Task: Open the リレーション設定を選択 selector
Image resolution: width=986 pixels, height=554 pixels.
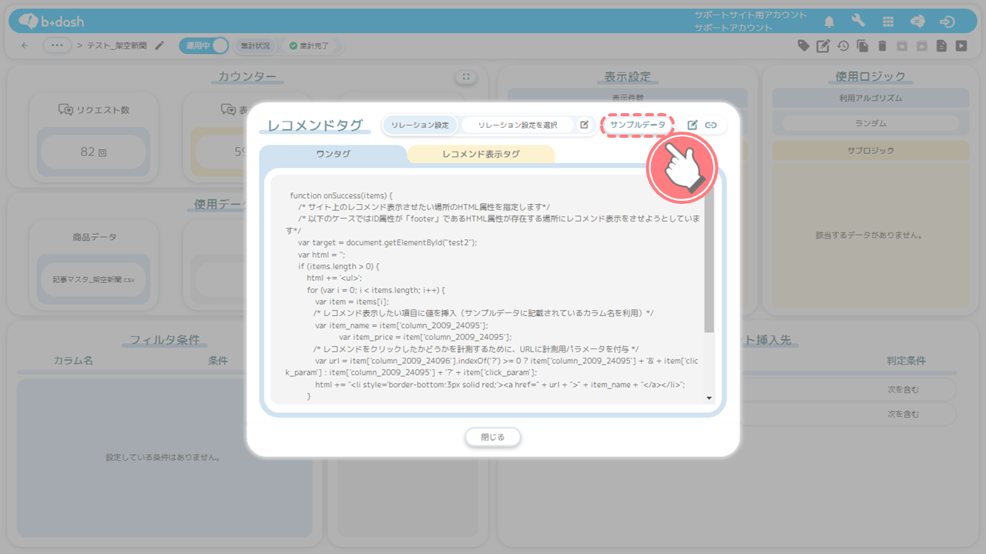Action: coord(518,125)
